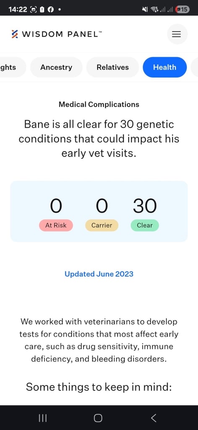Open the hamburger menu button
This screenshot has width=198, height=430.
click(177, 34)
